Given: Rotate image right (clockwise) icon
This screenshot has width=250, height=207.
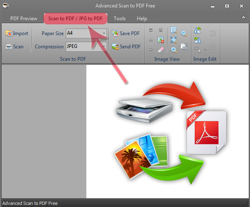Looking at the screenshot, I should click(x=198, y=40).
